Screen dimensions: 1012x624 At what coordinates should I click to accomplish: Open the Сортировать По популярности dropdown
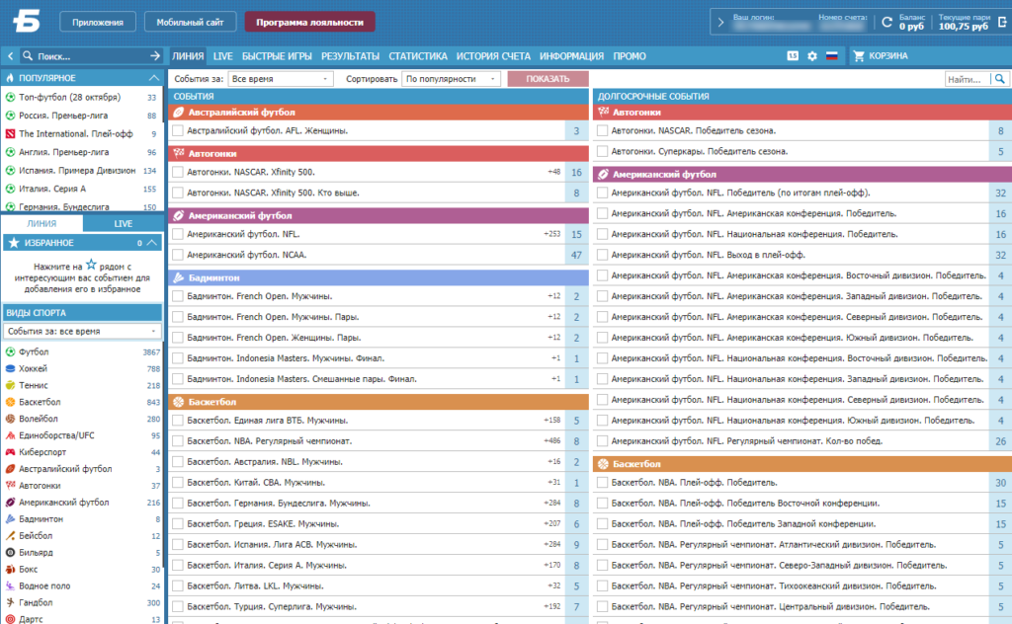point(451,79)
